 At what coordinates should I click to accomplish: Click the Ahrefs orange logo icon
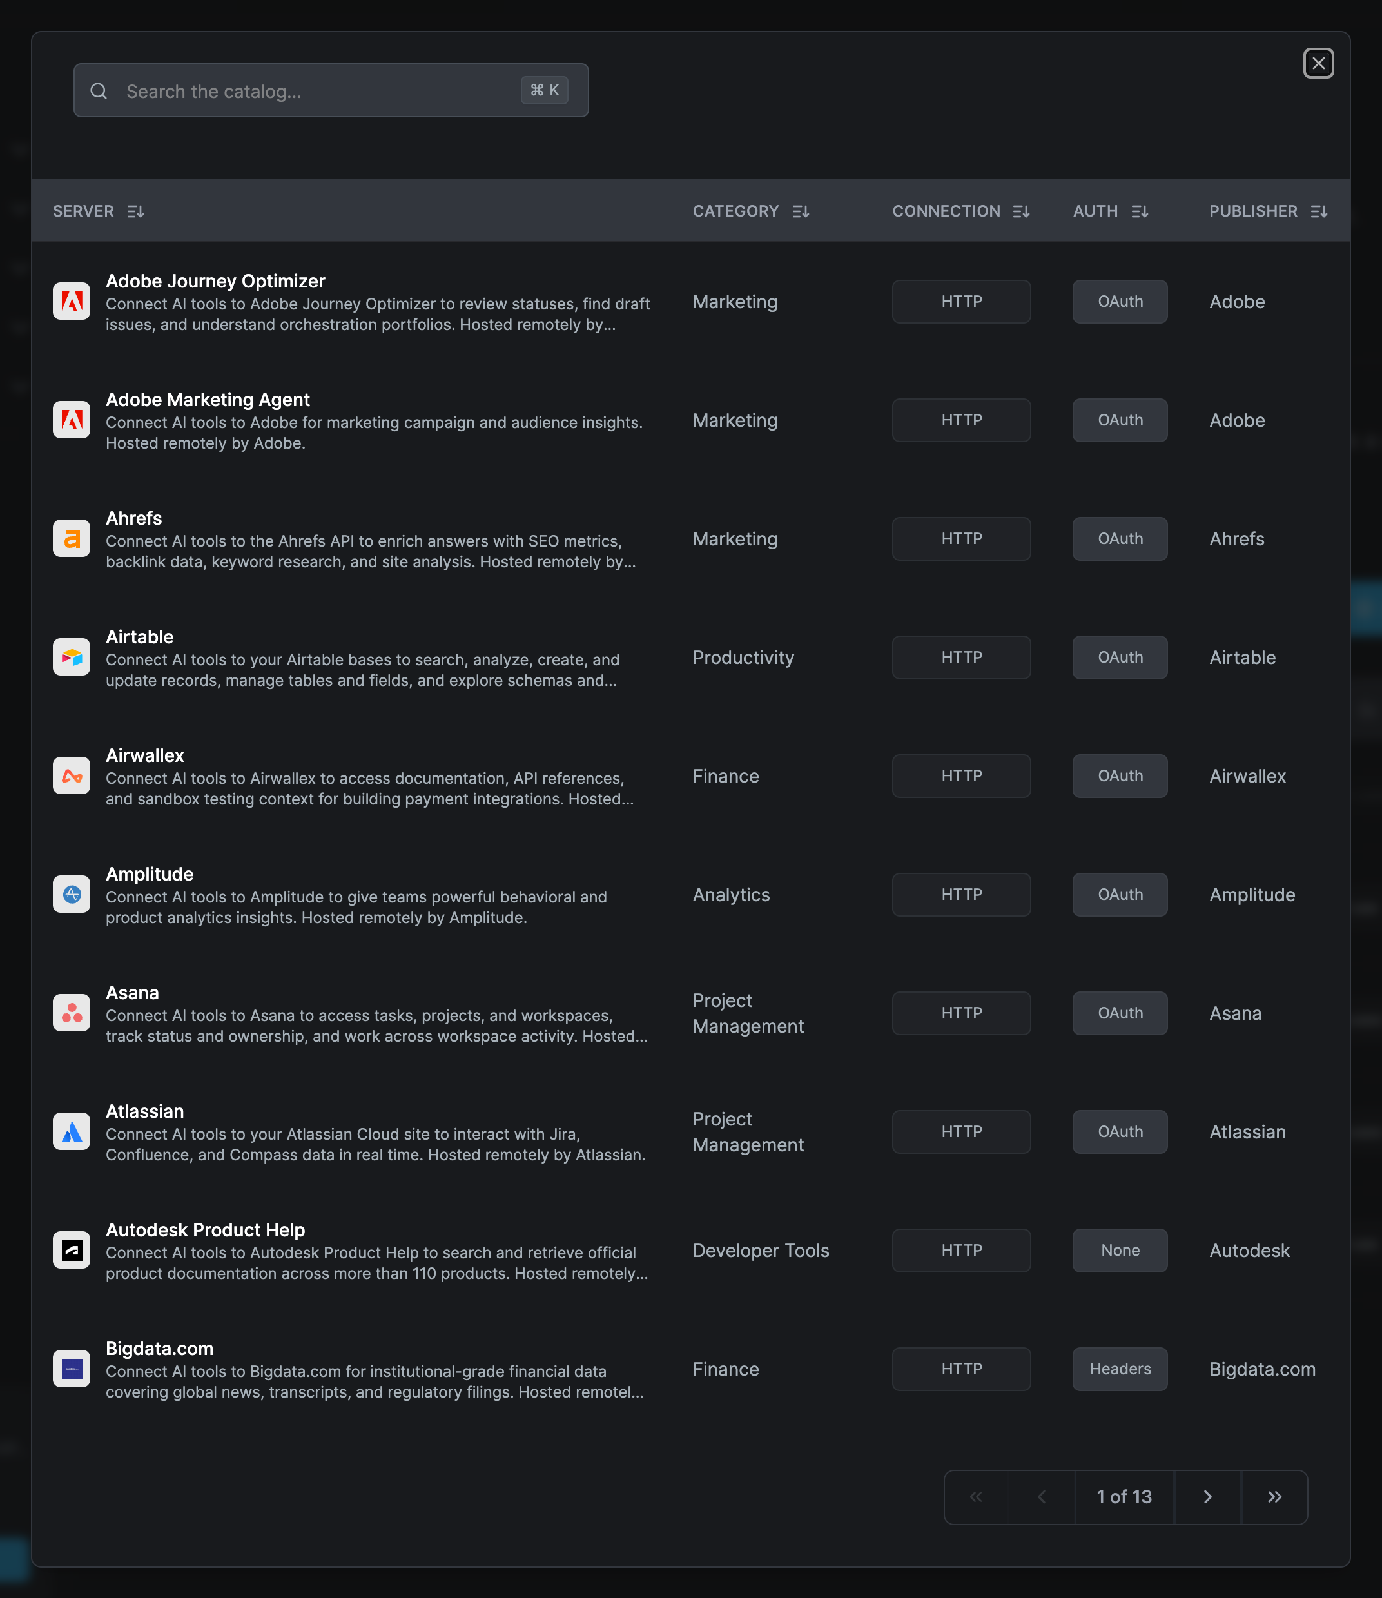72,538
